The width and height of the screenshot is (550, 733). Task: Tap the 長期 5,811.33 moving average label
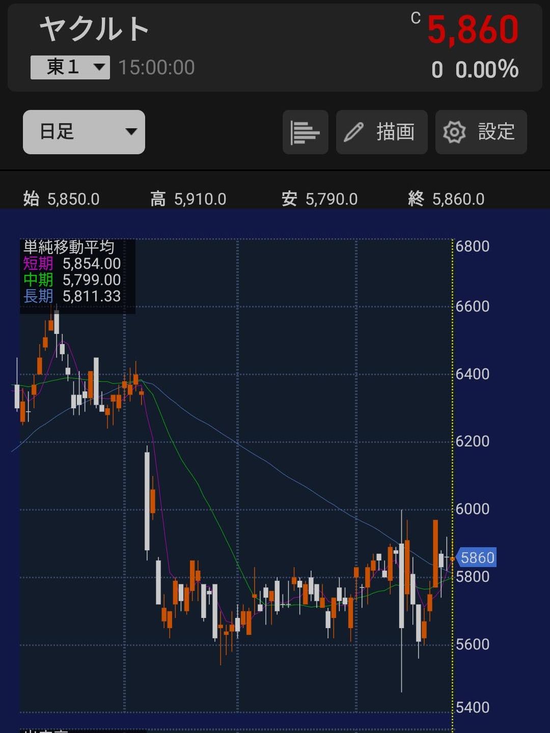(72, 296)
